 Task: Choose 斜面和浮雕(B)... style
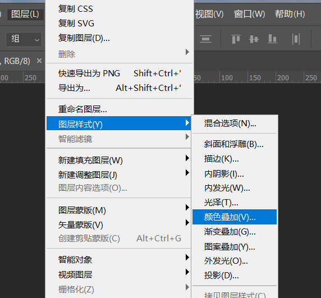(x=235, y=144)
